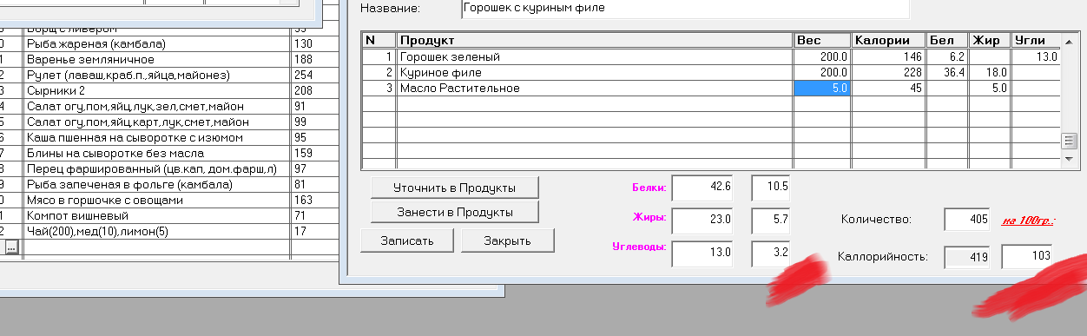
Task: Select the Горошек зеленый product row
Action: coord(710,56)
